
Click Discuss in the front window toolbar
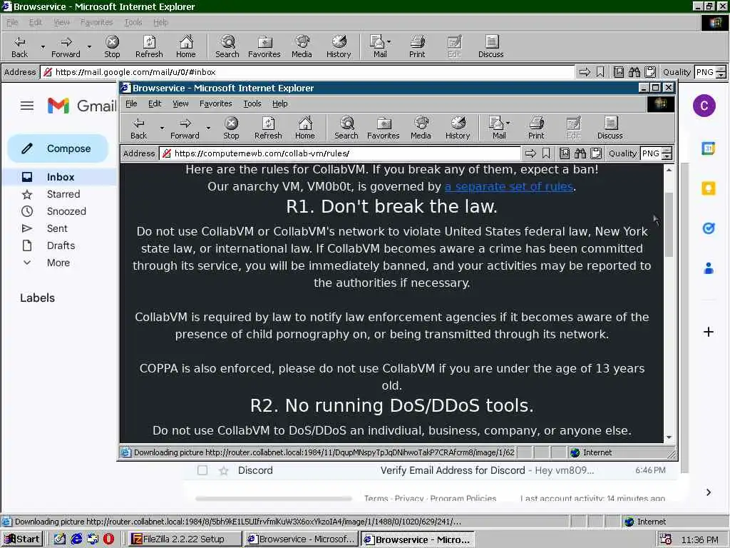610,128
